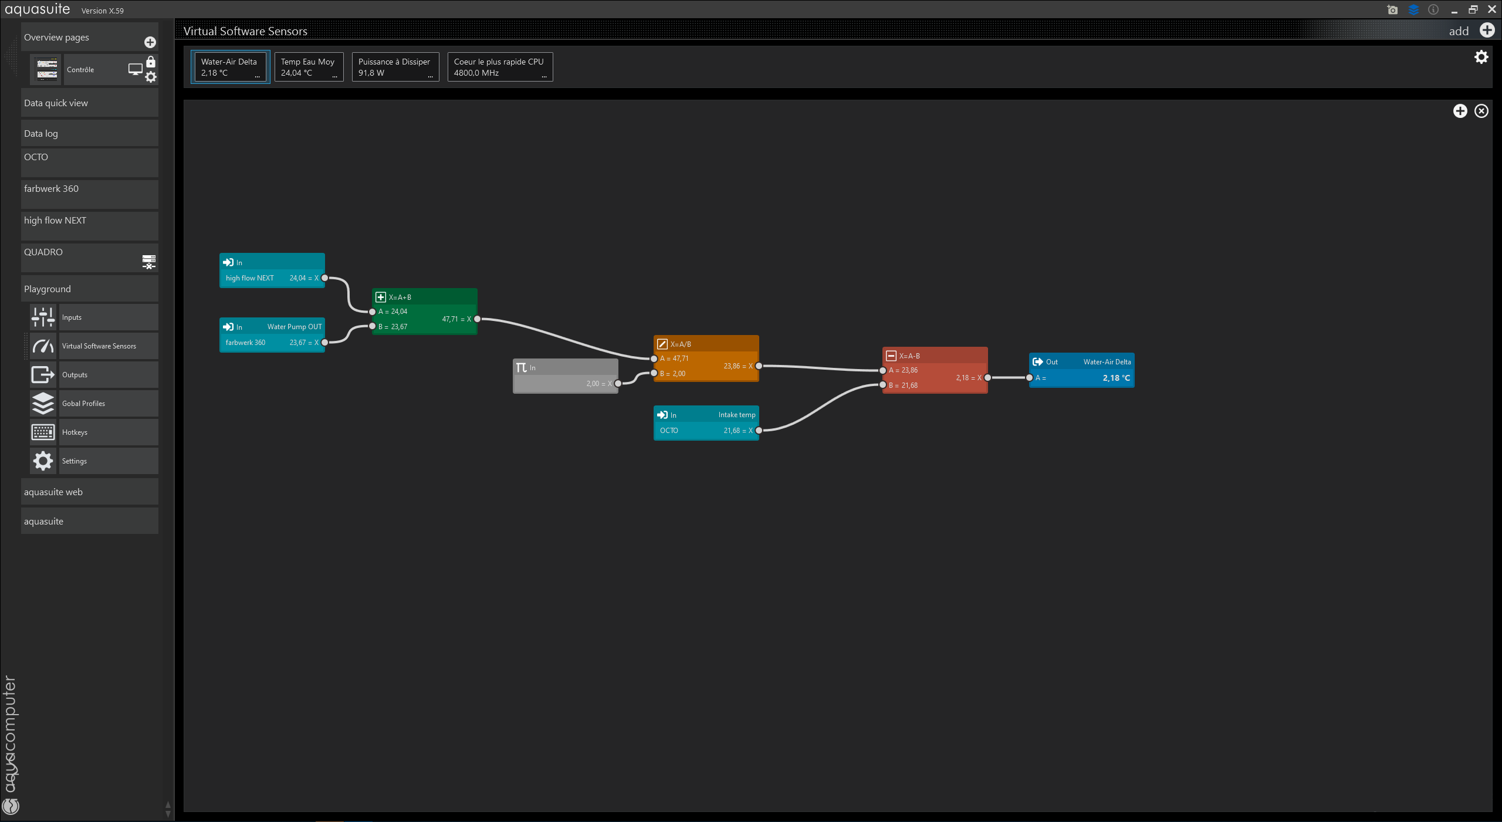Open Hotkeys under Playground
The image size is (1502, 822).
click(x=109, y=432)
